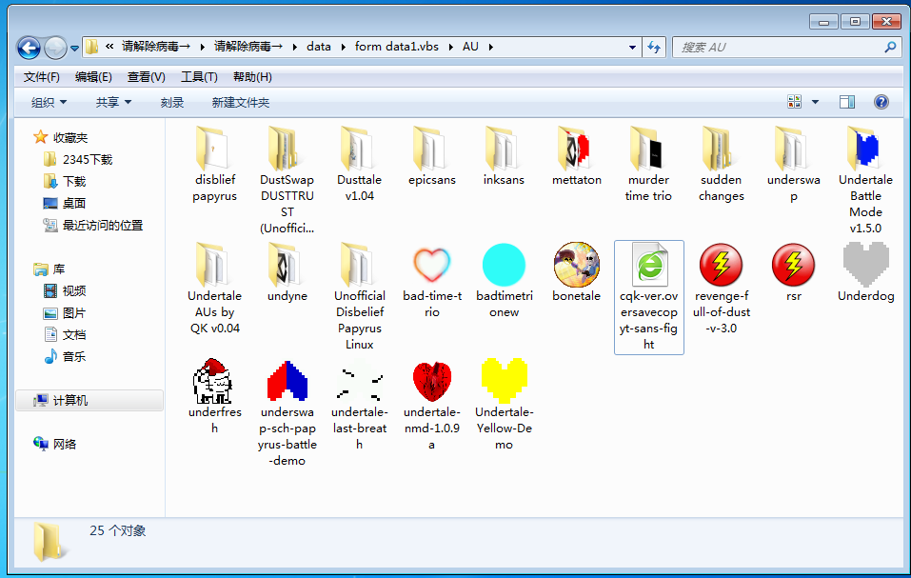Open the 工具(T) menu

click(x=199, y=77)
